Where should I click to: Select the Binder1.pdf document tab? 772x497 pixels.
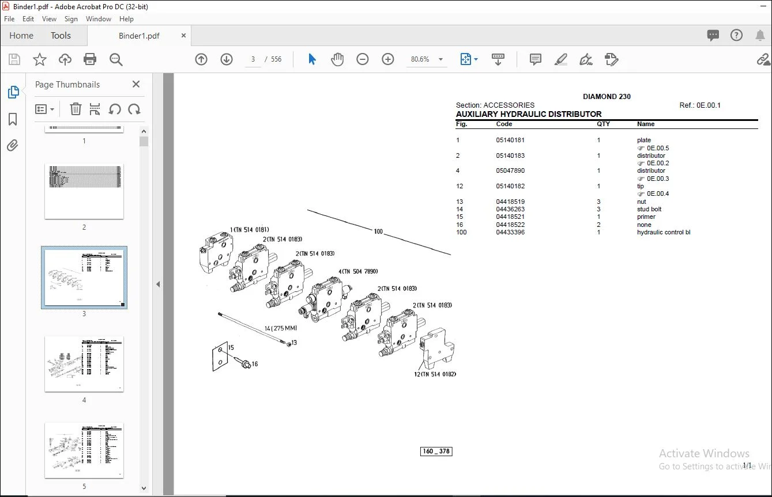[x=139, y=36]
